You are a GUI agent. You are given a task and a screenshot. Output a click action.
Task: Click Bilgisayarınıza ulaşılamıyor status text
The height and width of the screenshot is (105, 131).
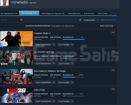click(x=63, y=26)
